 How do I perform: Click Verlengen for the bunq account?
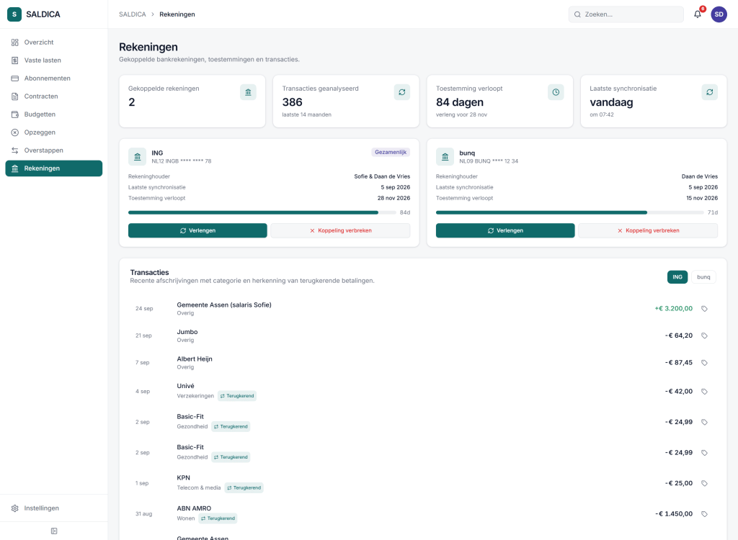pos(505,230)
